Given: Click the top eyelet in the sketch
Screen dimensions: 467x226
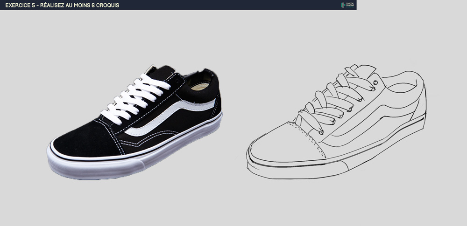Looking at the screenshot, I should click(375, 82).
